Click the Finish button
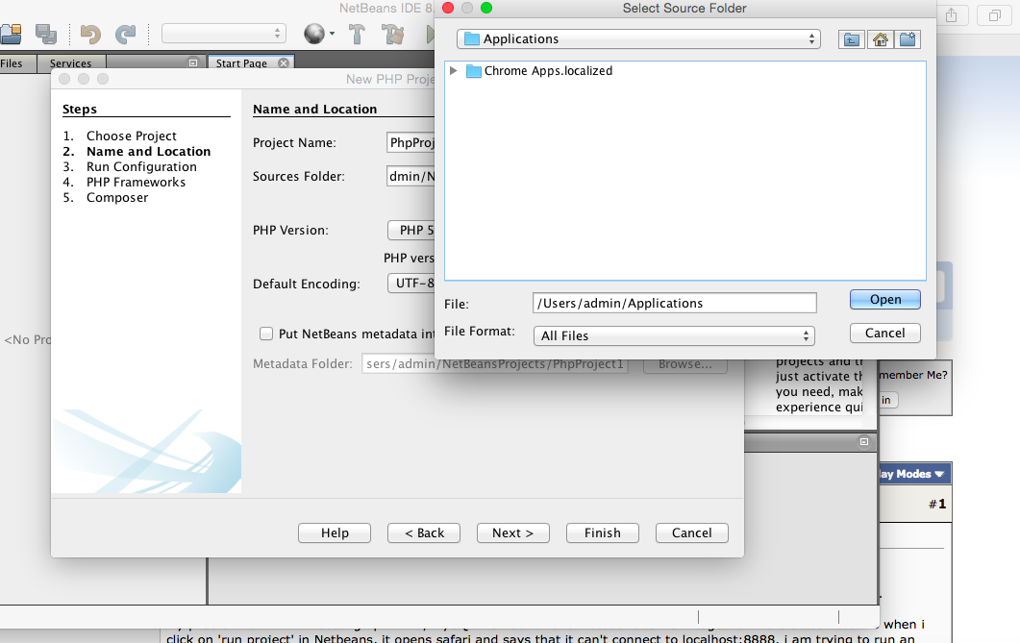The image size is (1020, 643). click(x=603, y=533)
